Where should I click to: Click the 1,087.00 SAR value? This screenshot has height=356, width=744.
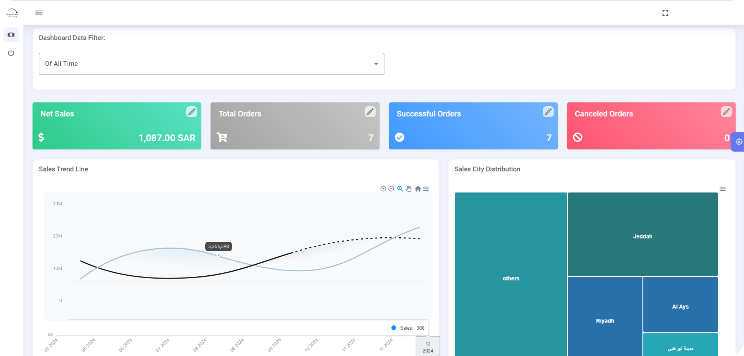167,138
